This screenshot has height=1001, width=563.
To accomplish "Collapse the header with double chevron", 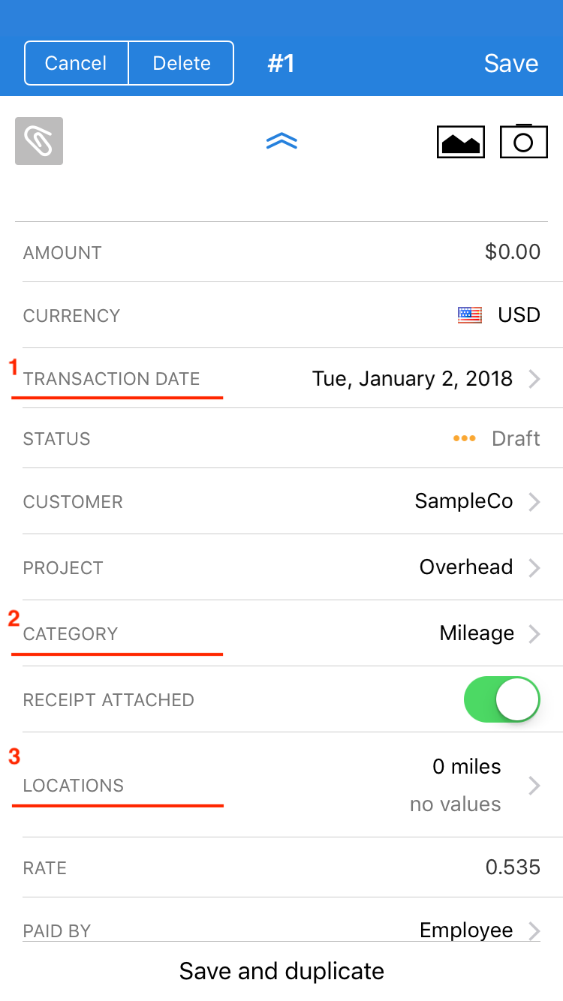I will pos(281,141).
